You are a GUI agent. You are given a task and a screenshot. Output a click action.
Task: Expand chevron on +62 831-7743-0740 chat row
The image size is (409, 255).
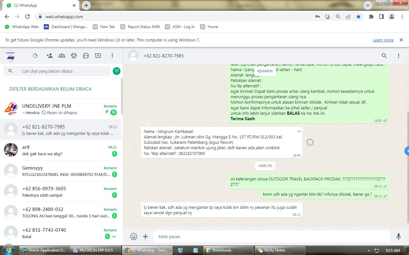[114, 237]
